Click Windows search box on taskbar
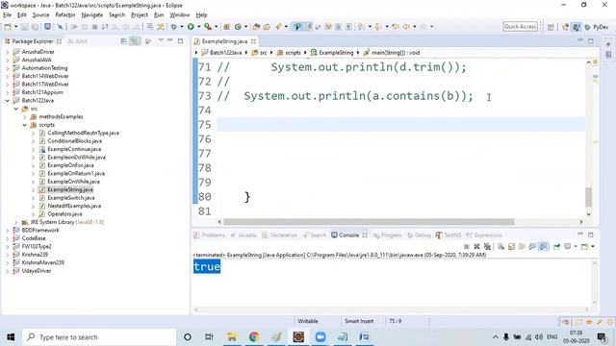This screenshot has height=346, width=616. click(x=99, y=337)
